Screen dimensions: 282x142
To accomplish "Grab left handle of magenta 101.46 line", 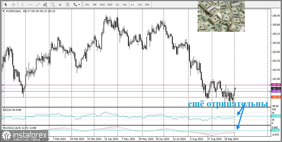I will 2,85.
